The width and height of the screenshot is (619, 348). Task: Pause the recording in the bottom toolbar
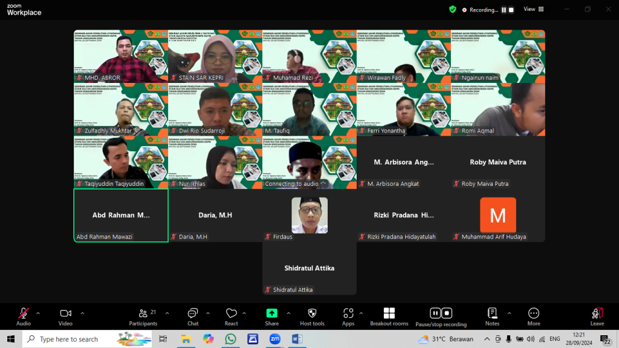click(x=435, y=314)
